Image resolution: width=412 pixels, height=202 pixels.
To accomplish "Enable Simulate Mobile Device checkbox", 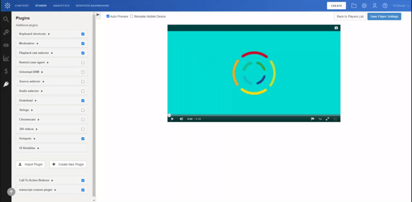I will click(131, 16).
